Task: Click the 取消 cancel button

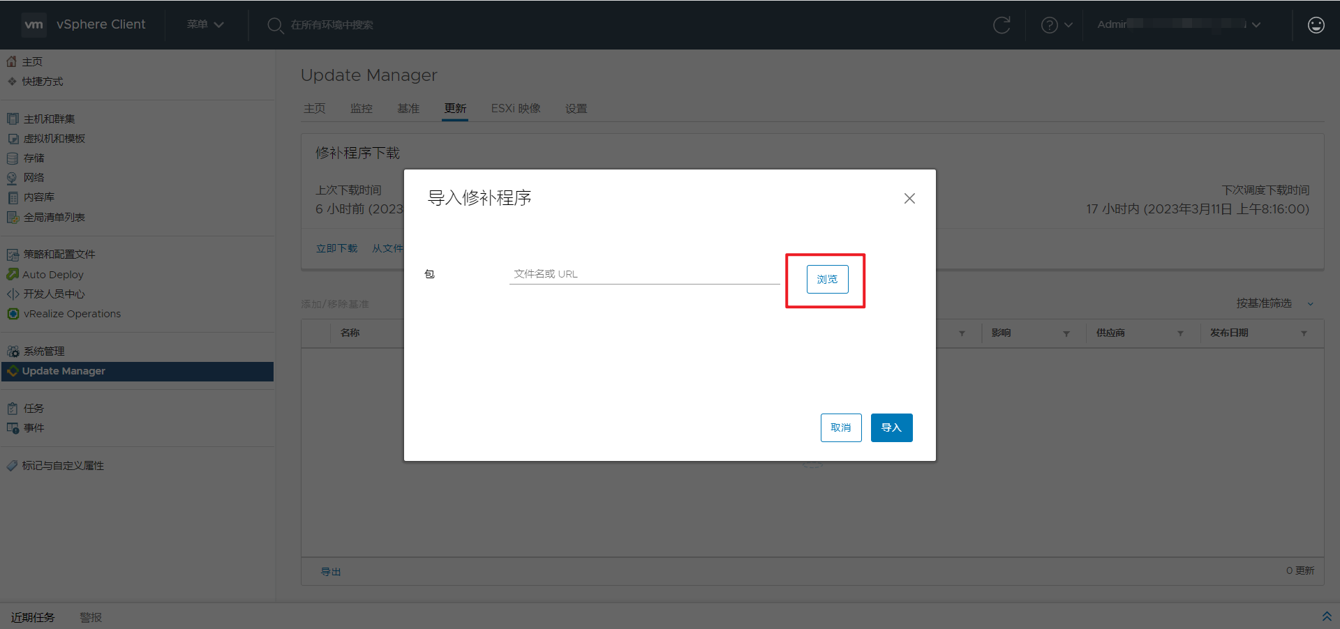Action: pos(841,427)
